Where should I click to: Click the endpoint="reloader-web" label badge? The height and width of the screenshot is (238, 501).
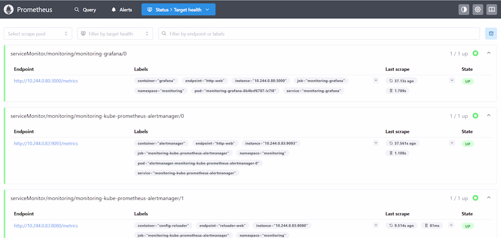[223, 226]
